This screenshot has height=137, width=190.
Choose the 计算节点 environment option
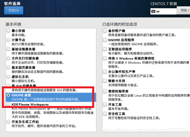8,40
